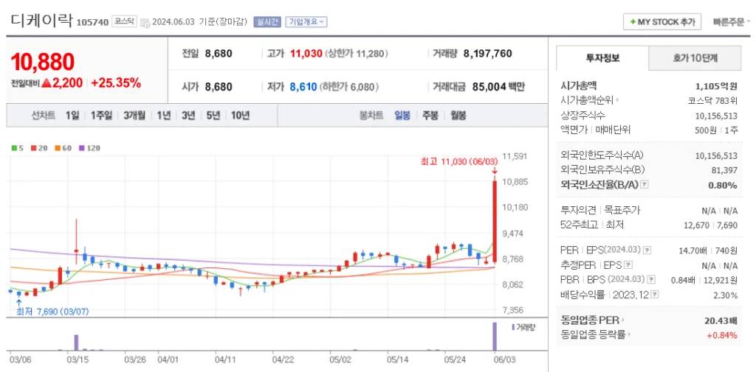Open help icon next to PER EPS(2024.03)

(647, 250)
